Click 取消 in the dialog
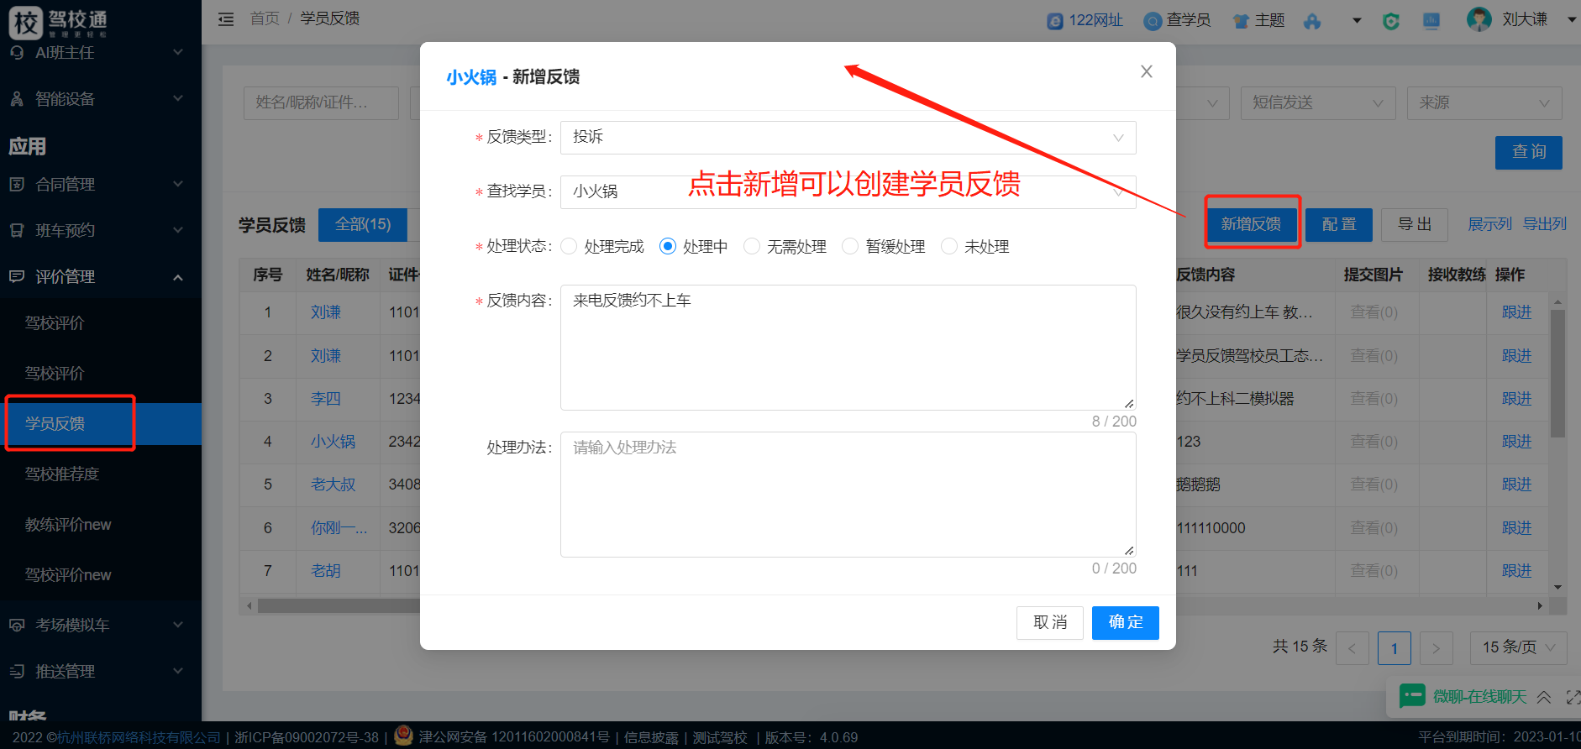The height and width of the screenshot is (749, 1581). 1050,623
